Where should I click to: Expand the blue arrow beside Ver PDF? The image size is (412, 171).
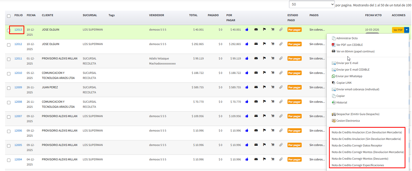(406, 30)
